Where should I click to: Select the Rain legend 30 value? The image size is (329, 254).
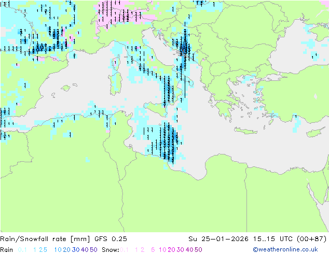pyautogui.click(x=76, y=250)
